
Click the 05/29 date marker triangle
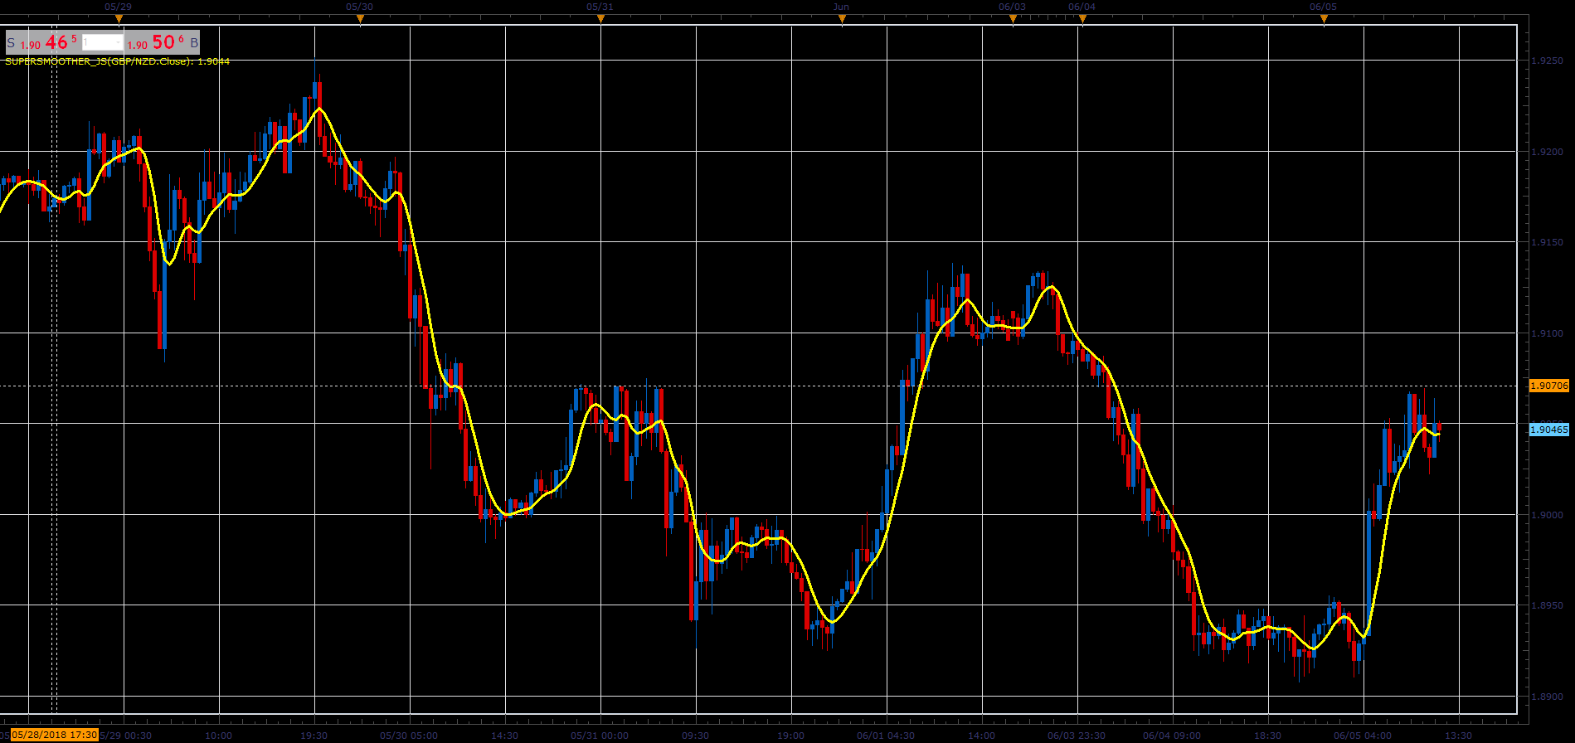tap(119, 18)
